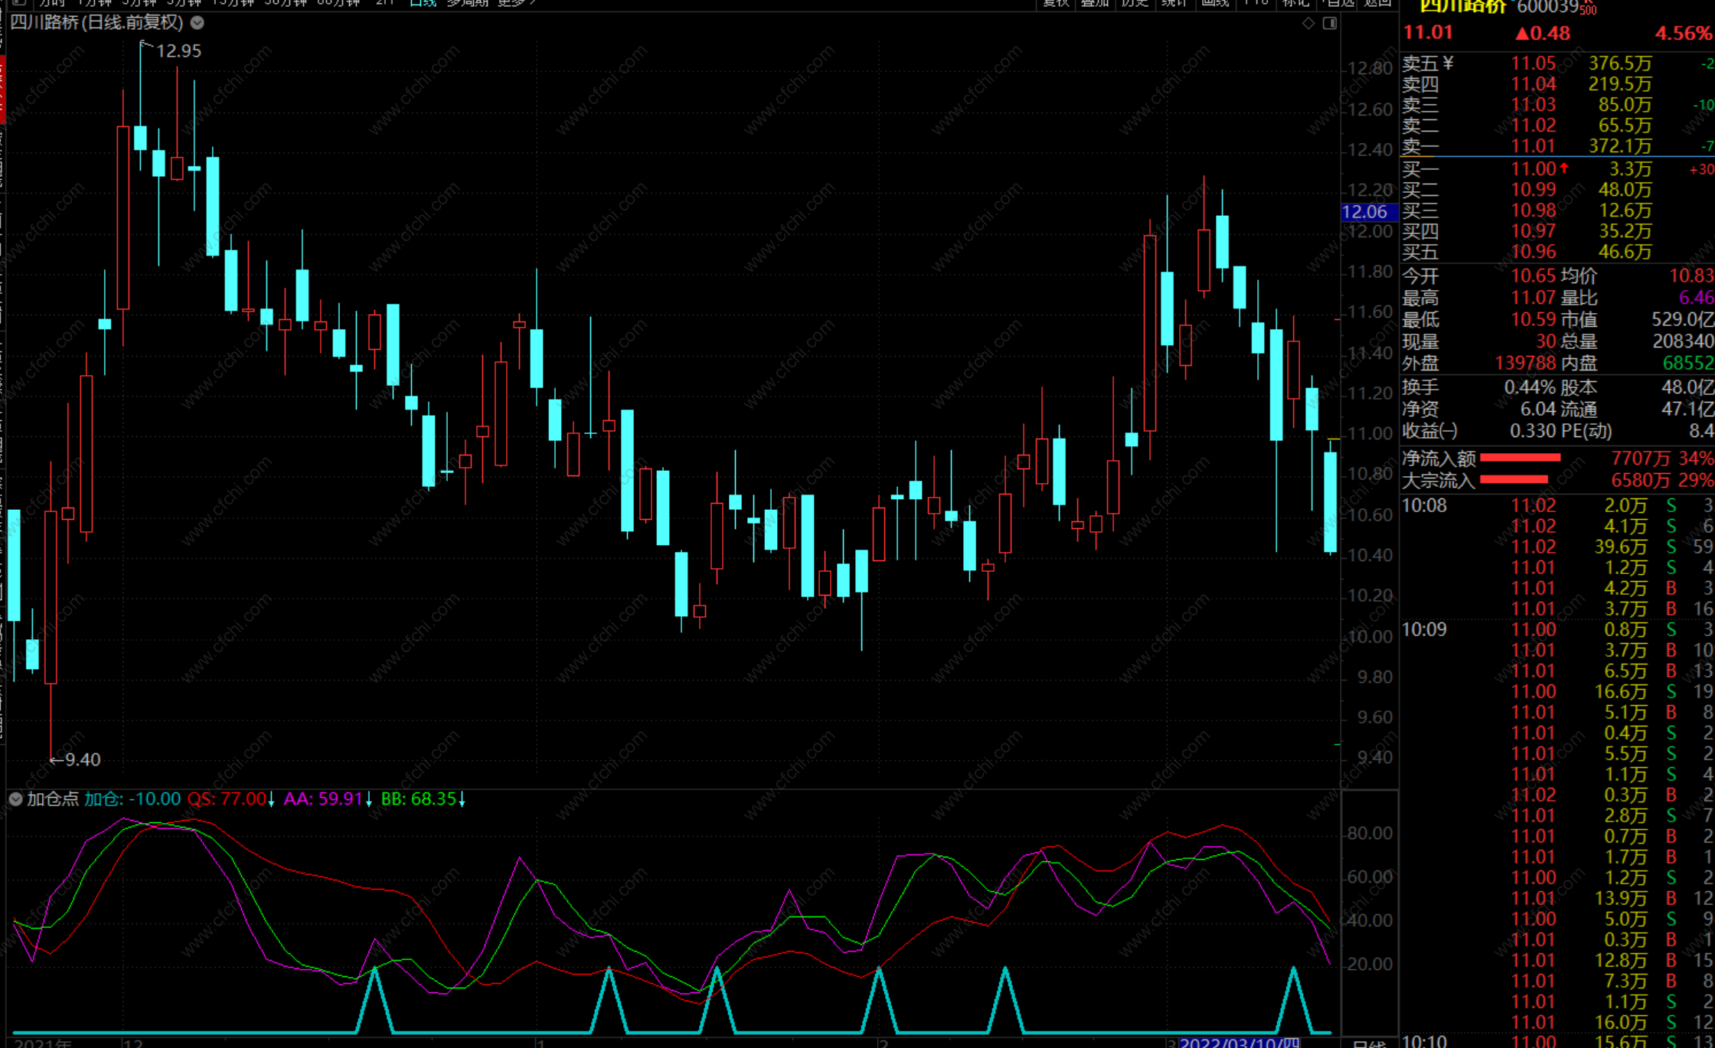
Task: Click the +自选 add favorite button
Action: (1338, 3)
